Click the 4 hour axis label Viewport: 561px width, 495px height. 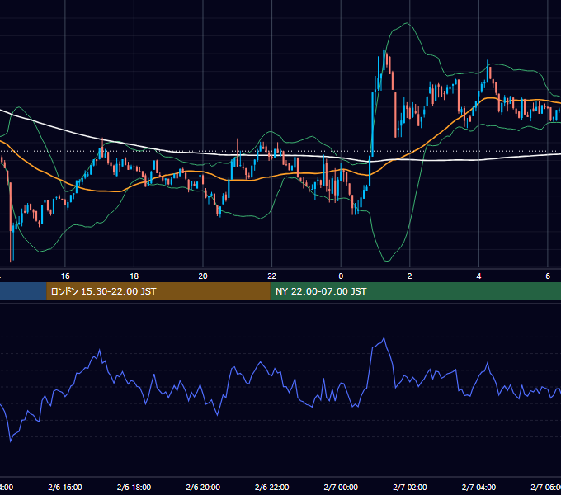click(478, 276)
